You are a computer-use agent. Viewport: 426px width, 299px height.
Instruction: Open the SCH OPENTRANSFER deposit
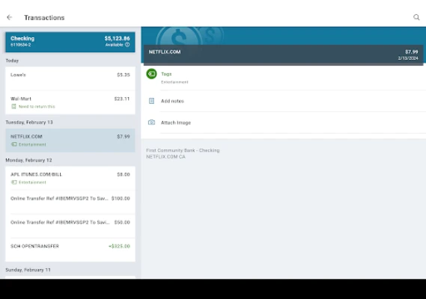(x=70, y=250)
